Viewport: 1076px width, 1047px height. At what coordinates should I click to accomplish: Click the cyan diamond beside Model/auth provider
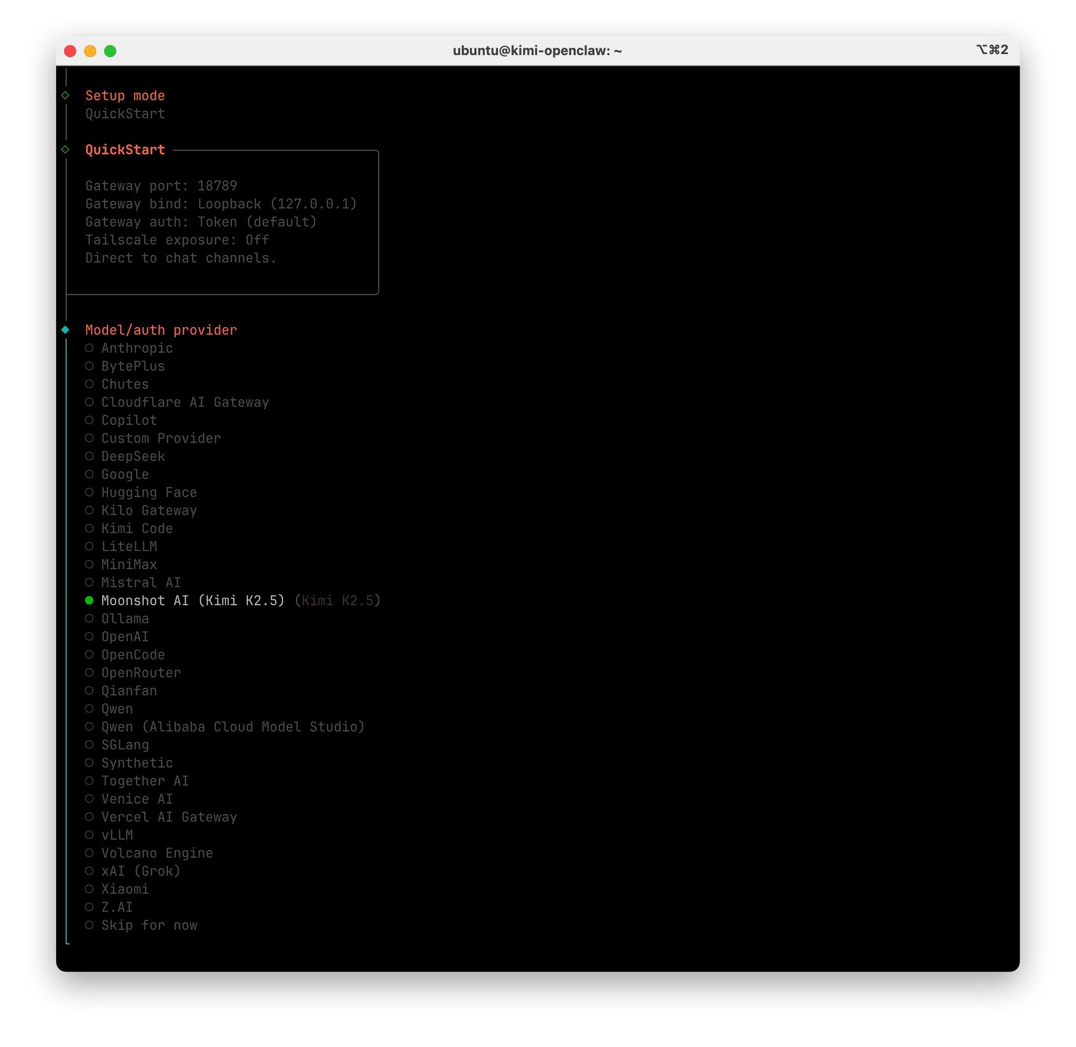pos(66,330)
